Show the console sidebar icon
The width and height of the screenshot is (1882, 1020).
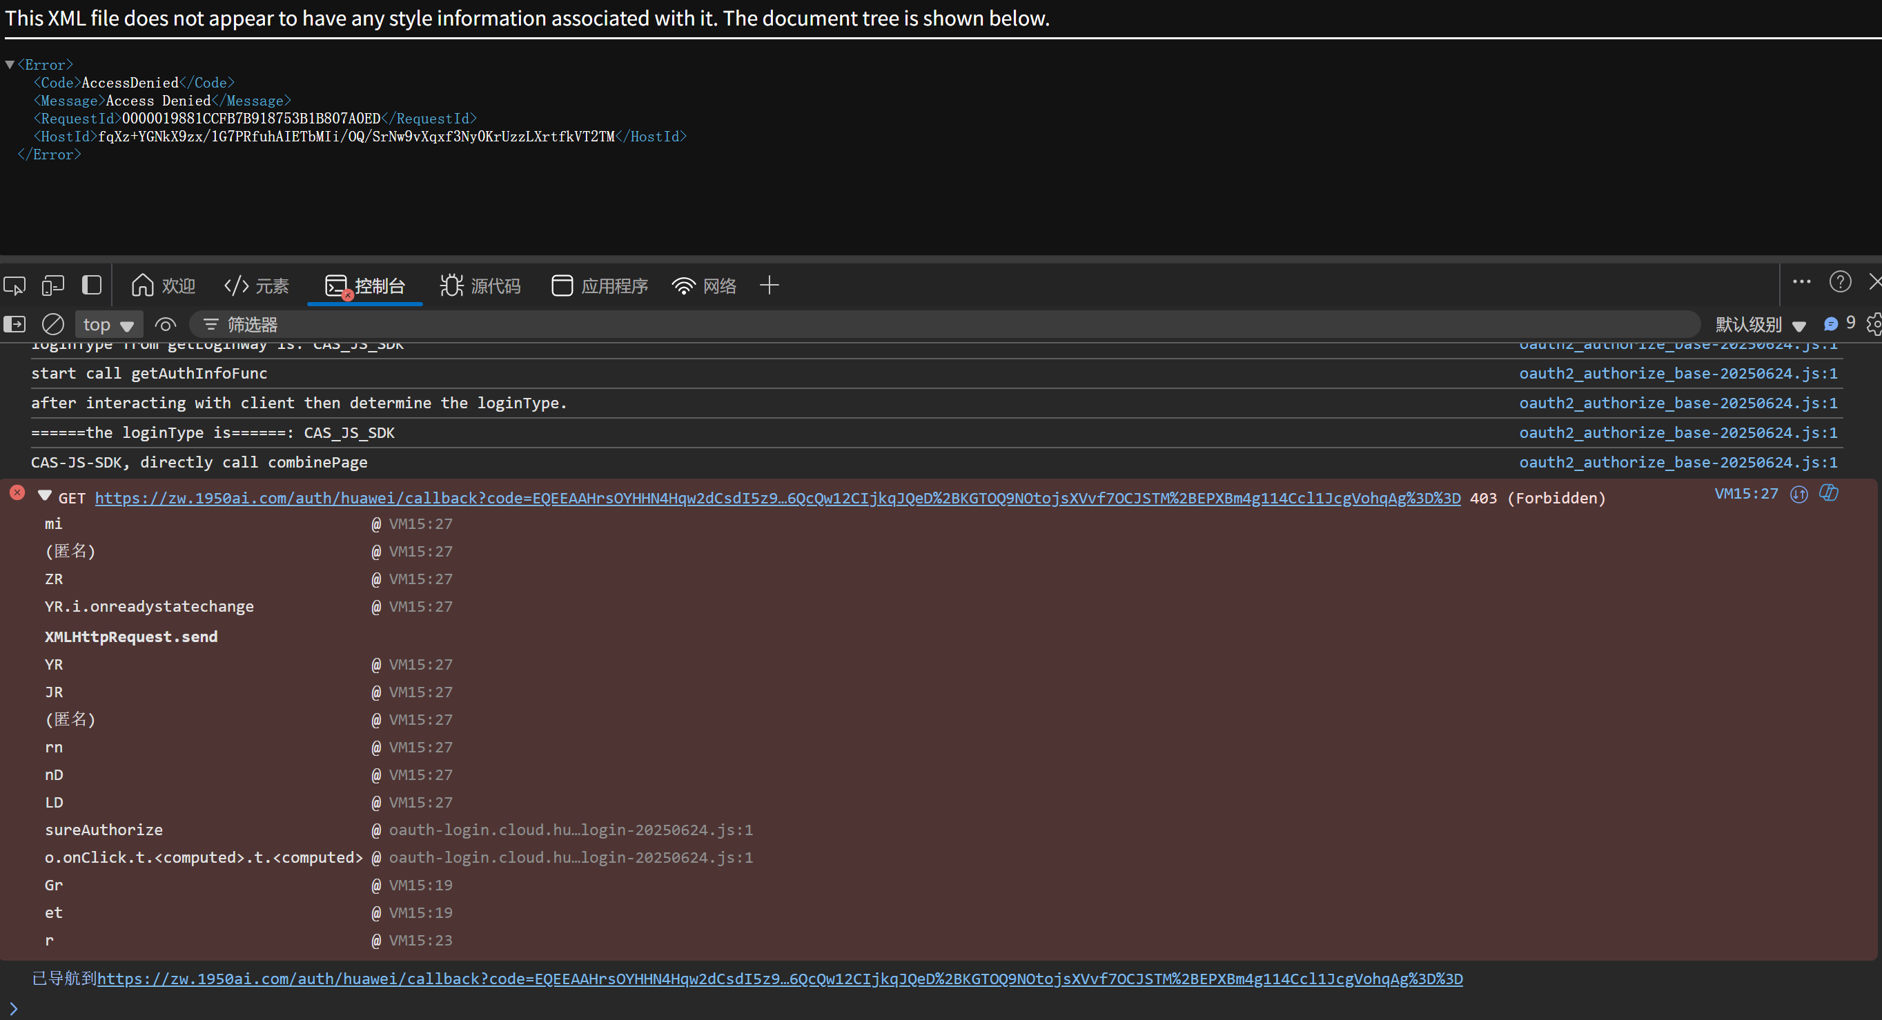click(x=14, y=324)
